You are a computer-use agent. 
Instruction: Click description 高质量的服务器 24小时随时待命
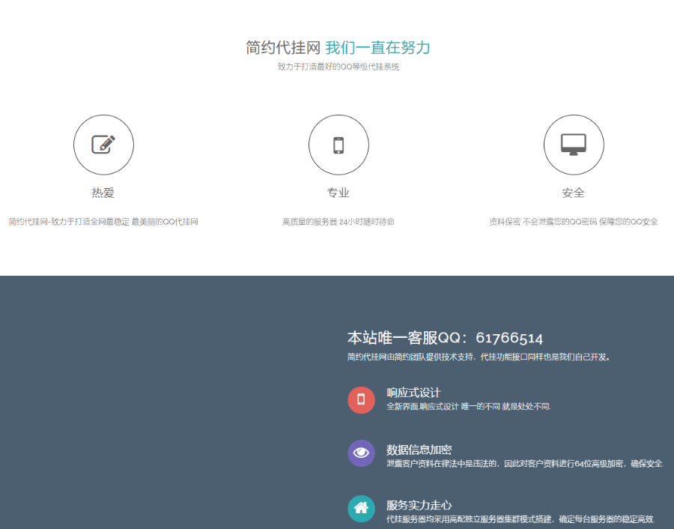point(338,222)
